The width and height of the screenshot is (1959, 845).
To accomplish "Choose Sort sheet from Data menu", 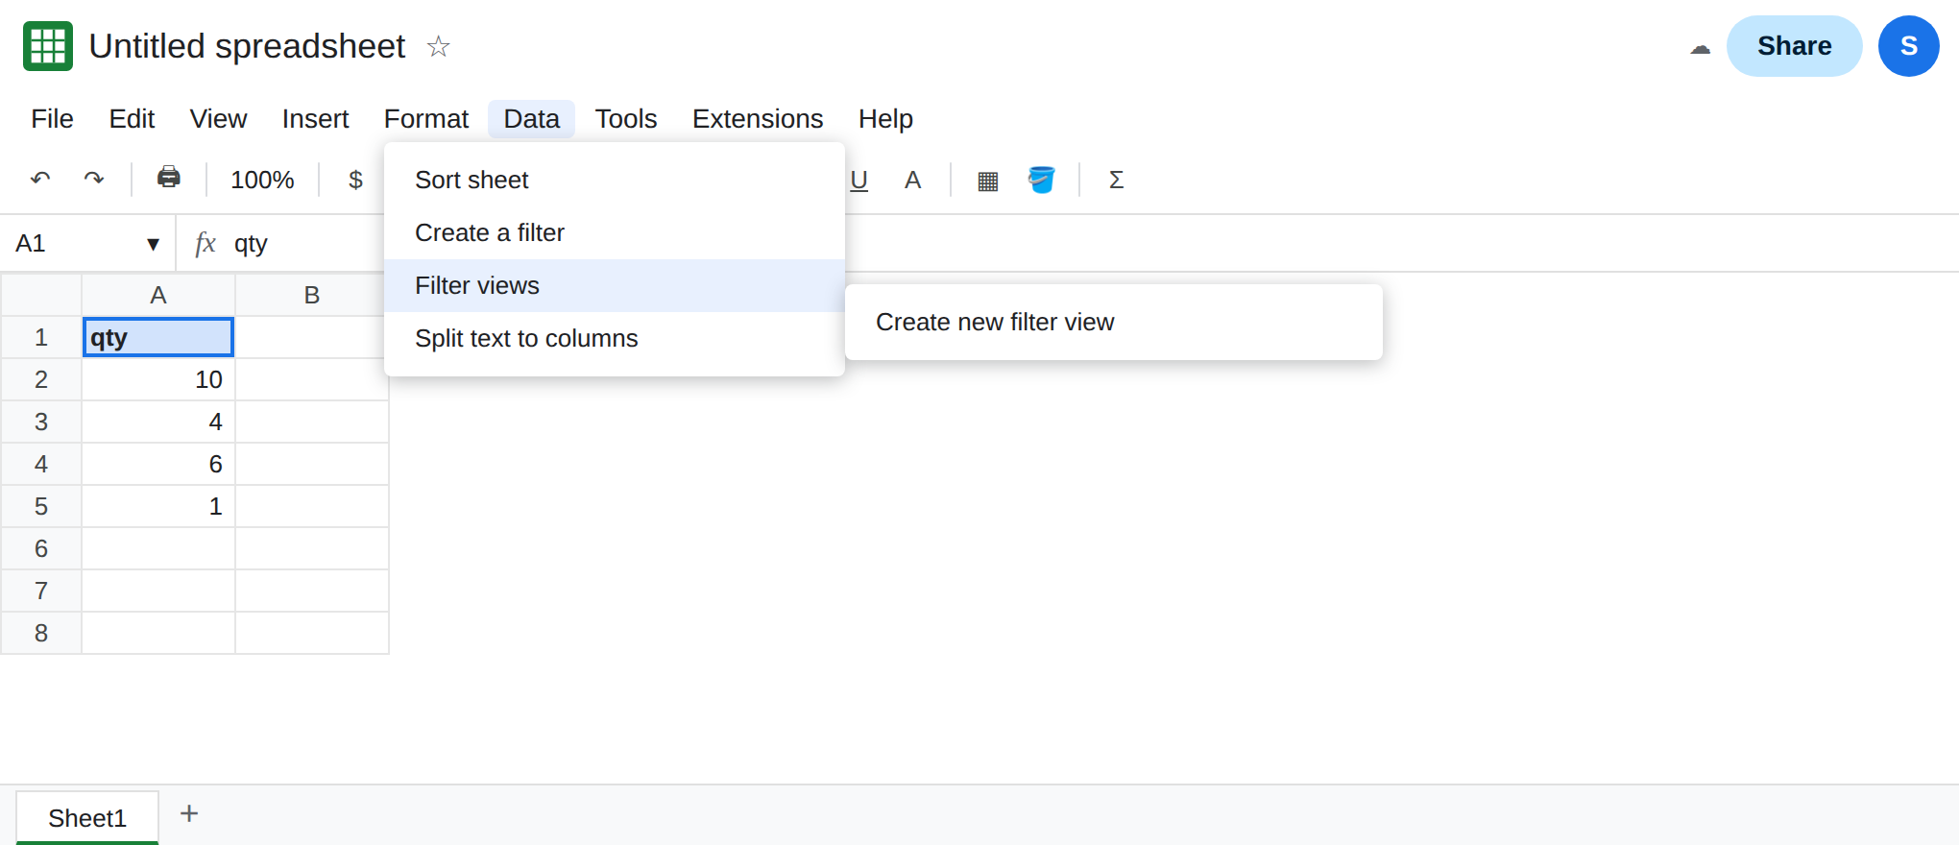I will pos(615,180).
